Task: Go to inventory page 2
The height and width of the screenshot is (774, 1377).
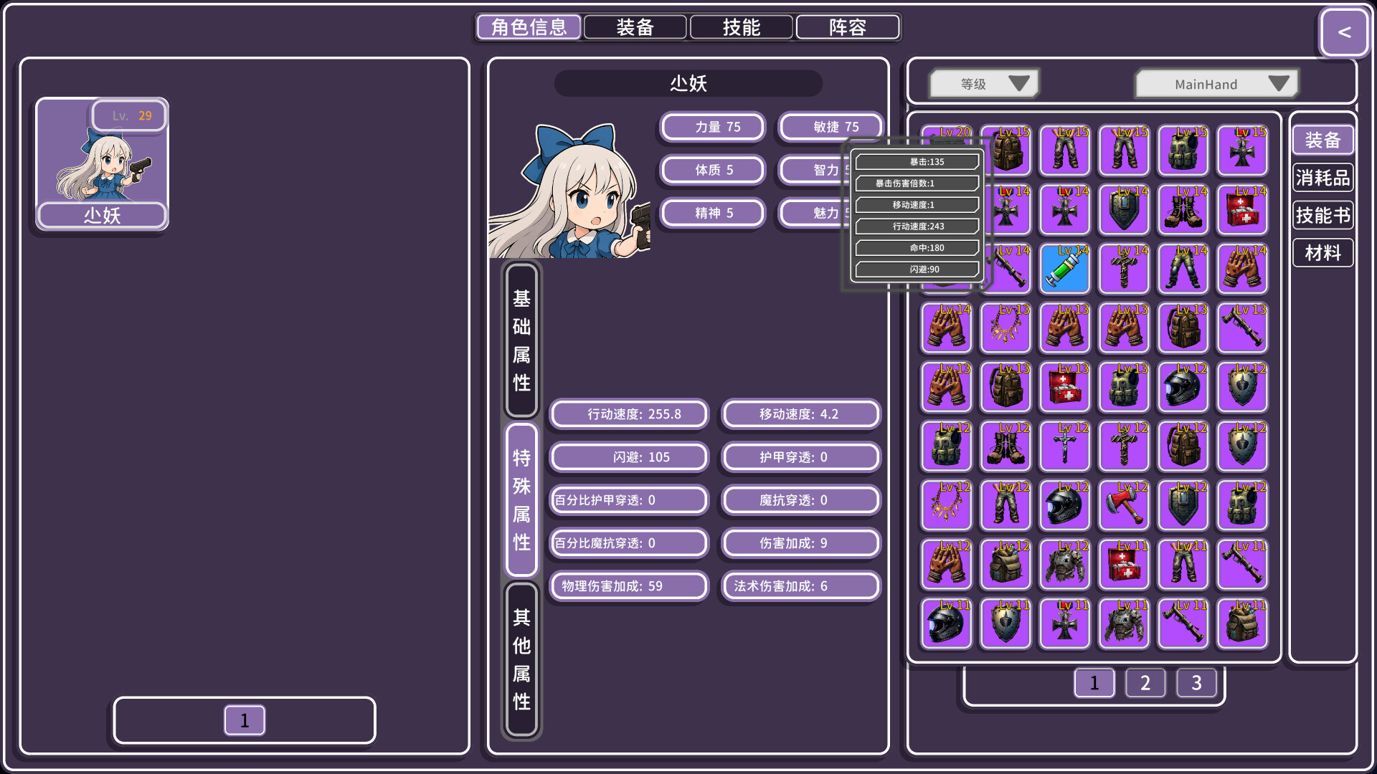Action: (1145, 683)
